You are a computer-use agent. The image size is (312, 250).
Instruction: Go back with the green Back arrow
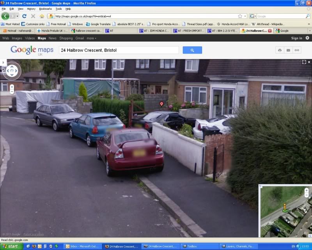(x=5, y=16)
